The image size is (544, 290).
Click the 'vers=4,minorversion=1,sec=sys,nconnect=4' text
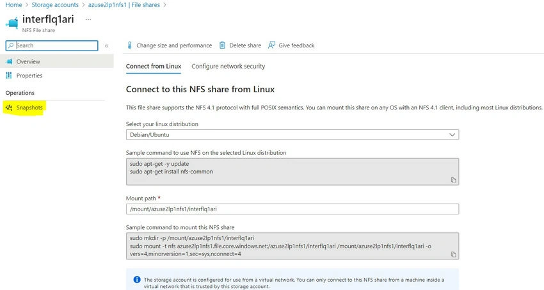point(185,254)
